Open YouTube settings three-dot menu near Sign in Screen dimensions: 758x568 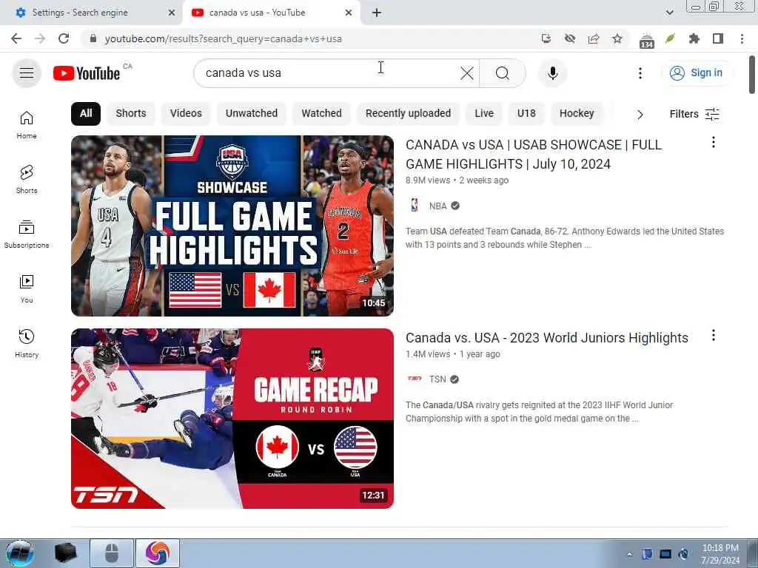click(x=640, y=73)
